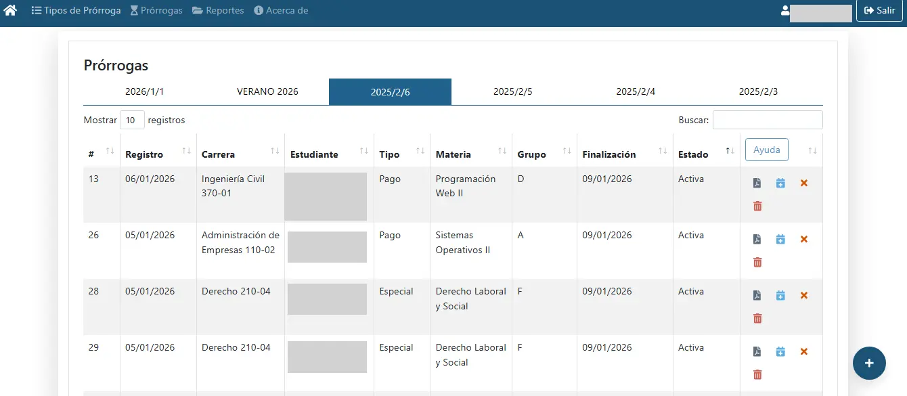Sort the table by Finalización column
Screen dimensions: 907x396
[x=625, y=150]
